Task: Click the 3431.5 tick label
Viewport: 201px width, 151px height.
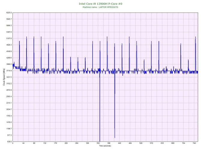Action: pos(9,77)
